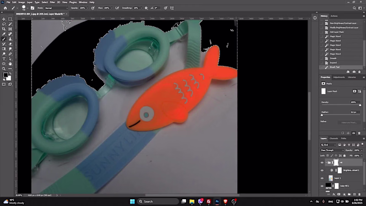Select the Eyedropper tool

click(4, 34)
